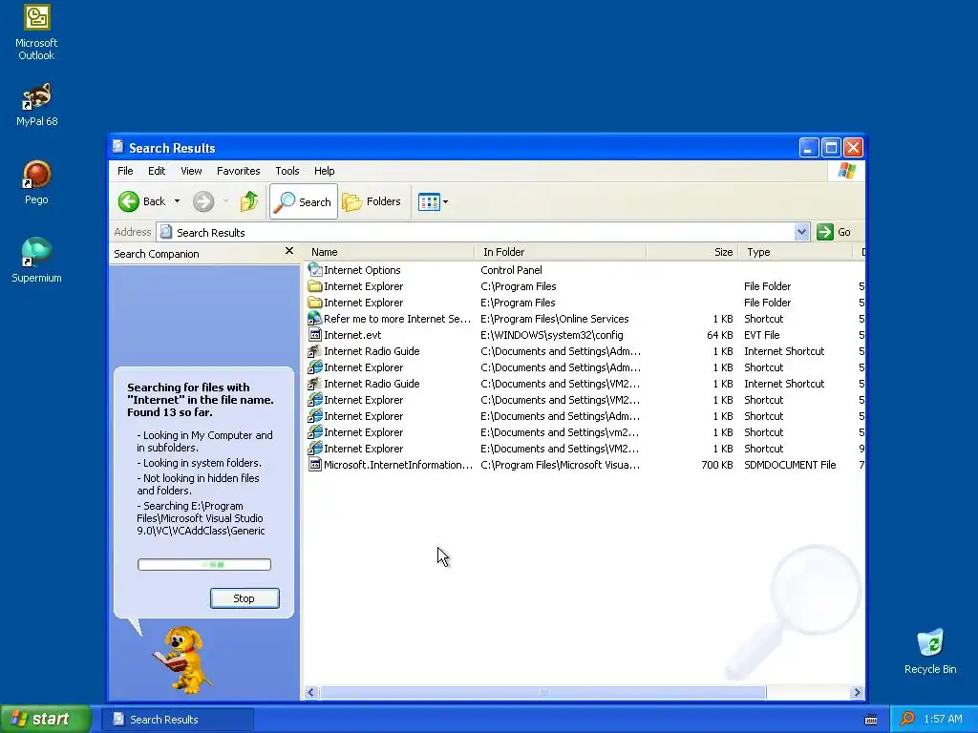
Task: Select the Internet.evt file icon
Action: (315, 335)
